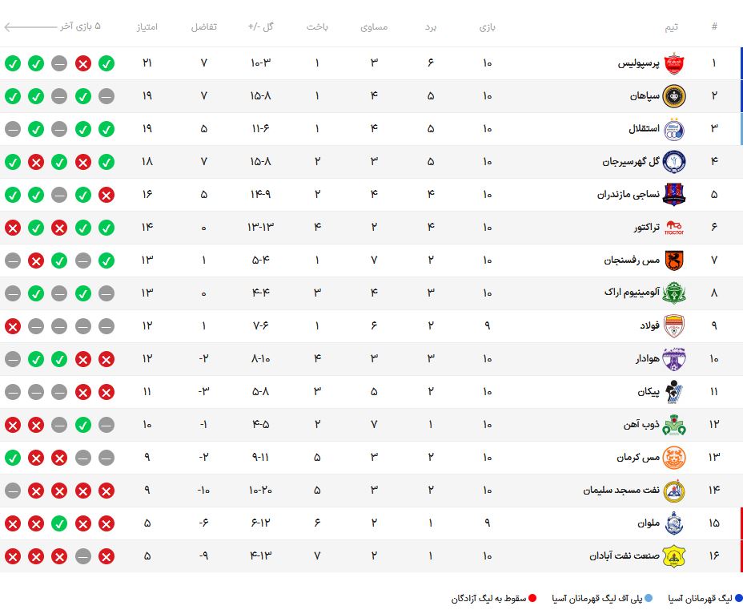Click the red سقوط به لیگ آزادگان legend dot
The image size is (747, 610).
532,598
